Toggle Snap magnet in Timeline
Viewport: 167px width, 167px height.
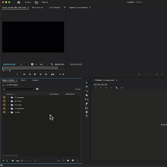[x=101, y=88]
